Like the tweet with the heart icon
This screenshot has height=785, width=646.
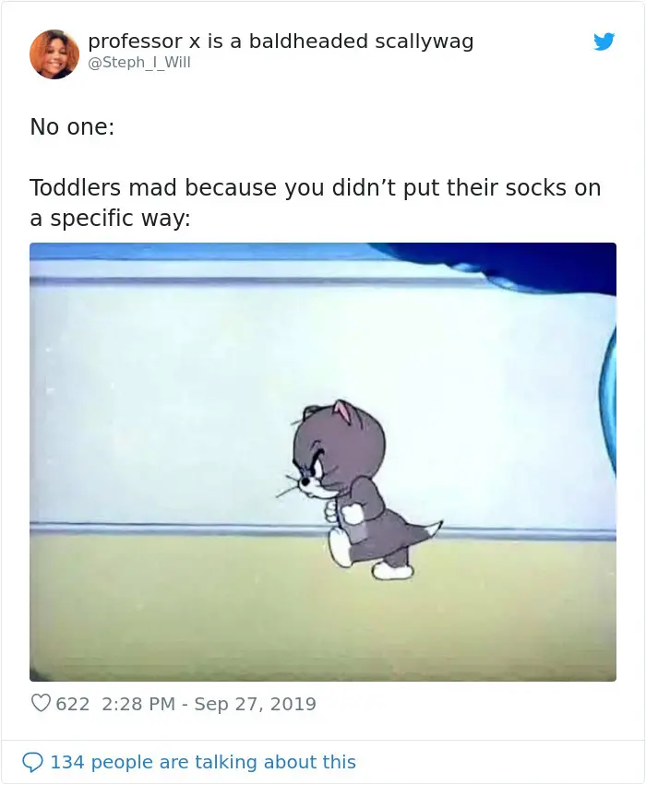tap(41, 704)
